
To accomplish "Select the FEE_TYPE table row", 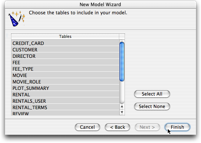I will click(65, 68).
